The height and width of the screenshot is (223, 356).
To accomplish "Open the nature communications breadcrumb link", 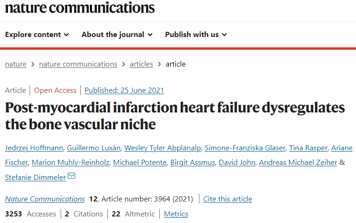I will [78, 64].
